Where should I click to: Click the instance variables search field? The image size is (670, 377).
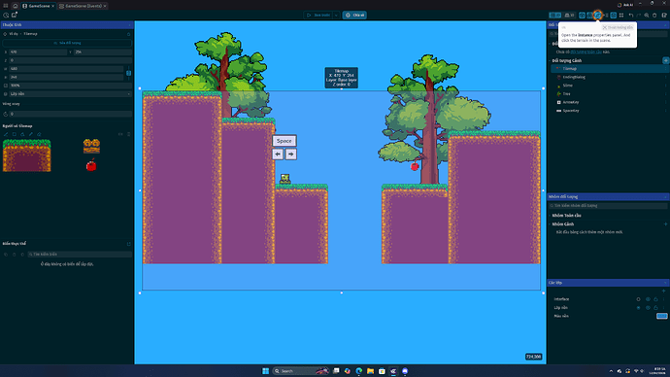80,254
